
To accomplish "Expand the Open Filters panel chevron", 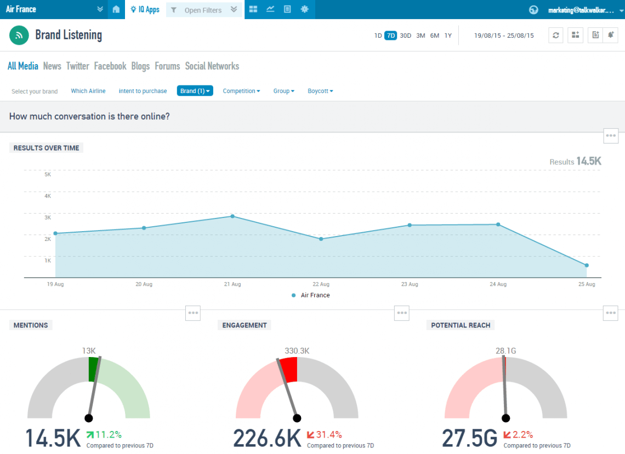I will tap(233, 9).
